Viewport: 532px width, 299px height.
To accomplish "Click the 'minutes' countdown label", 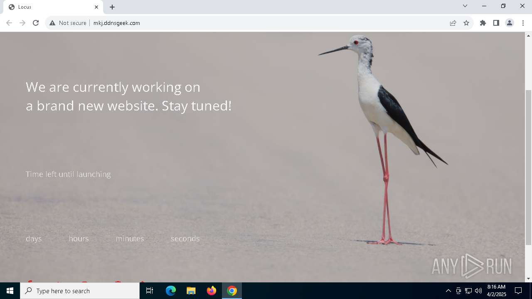I will click(130, 239).
